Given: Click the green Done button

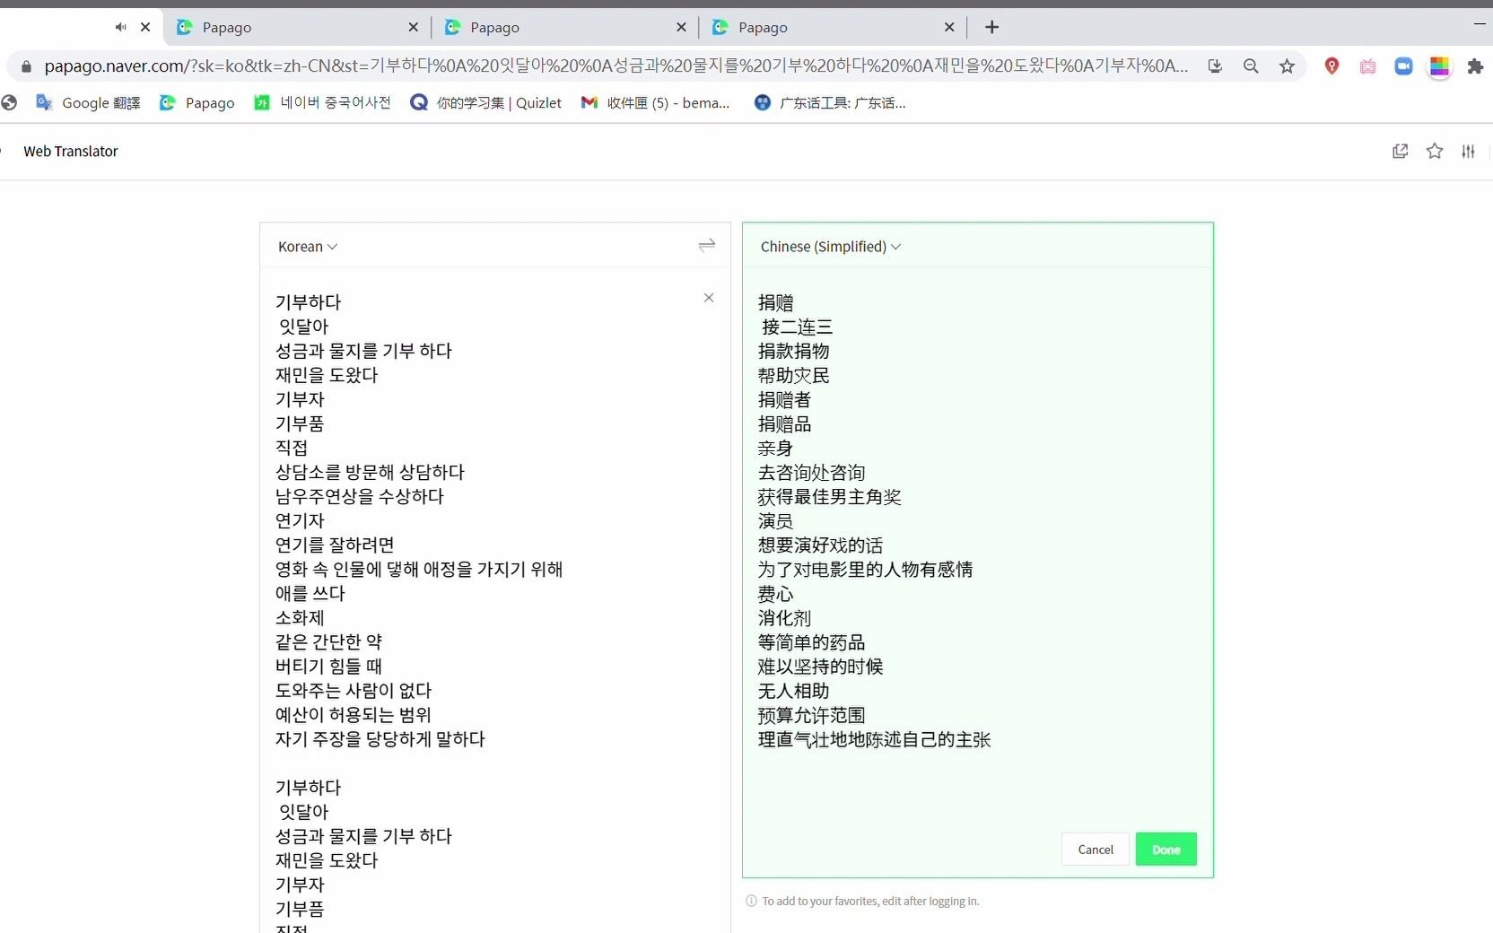Looking at the screenshot, I should click(1166, 850).
